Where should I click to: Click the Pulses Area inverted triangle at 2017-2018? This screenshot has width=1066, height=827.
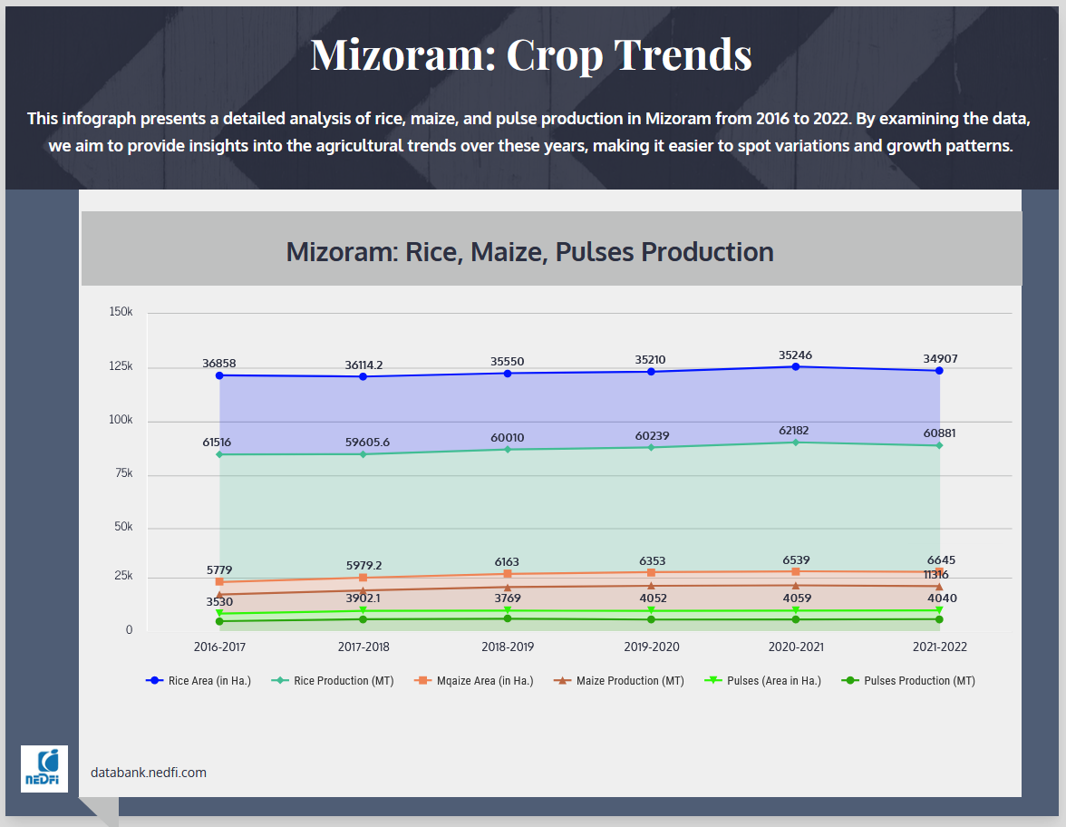point(363,611)
